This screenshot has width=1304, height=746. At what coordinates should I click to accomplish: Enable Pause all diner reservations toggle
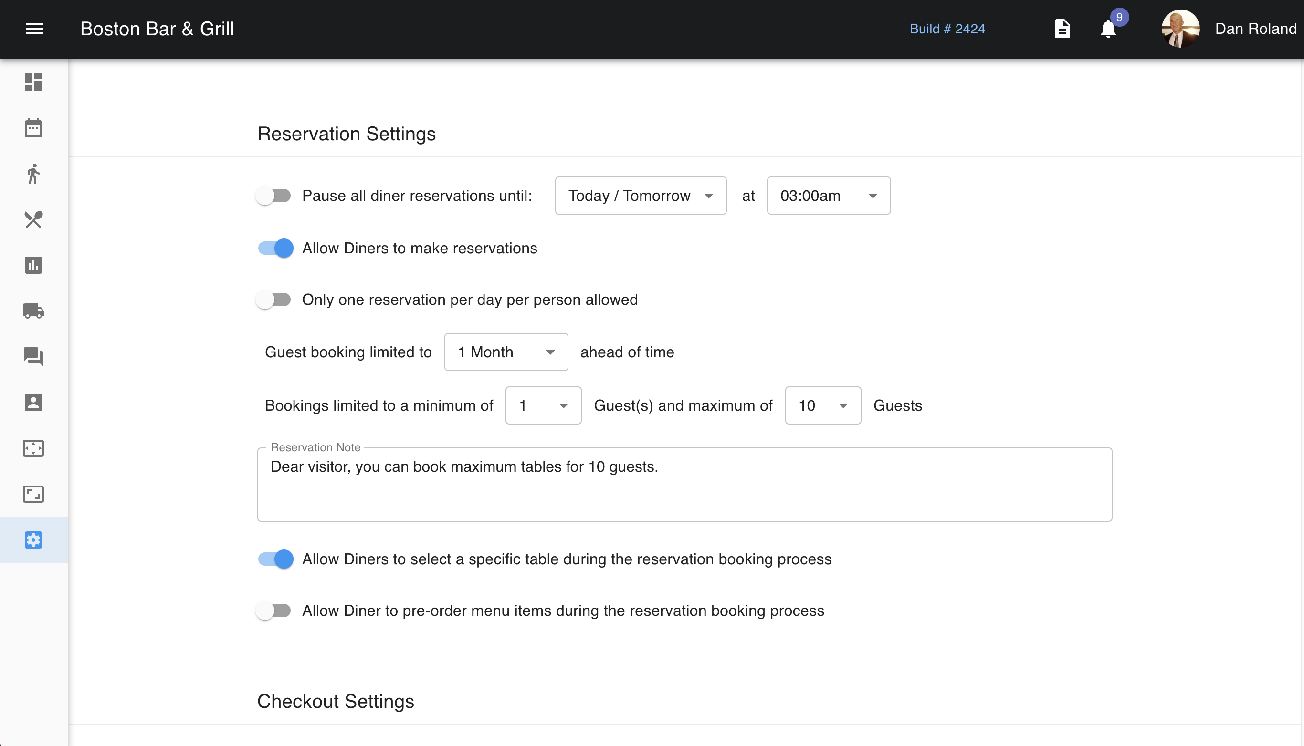[274, 196]
